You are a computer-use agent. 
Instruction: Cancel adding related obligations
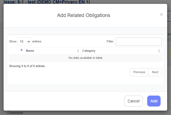click(134, 101)
